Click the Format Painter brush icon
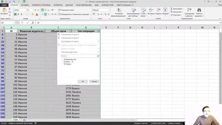The height and width of the screenshot is (125, 222). [9, 15]
